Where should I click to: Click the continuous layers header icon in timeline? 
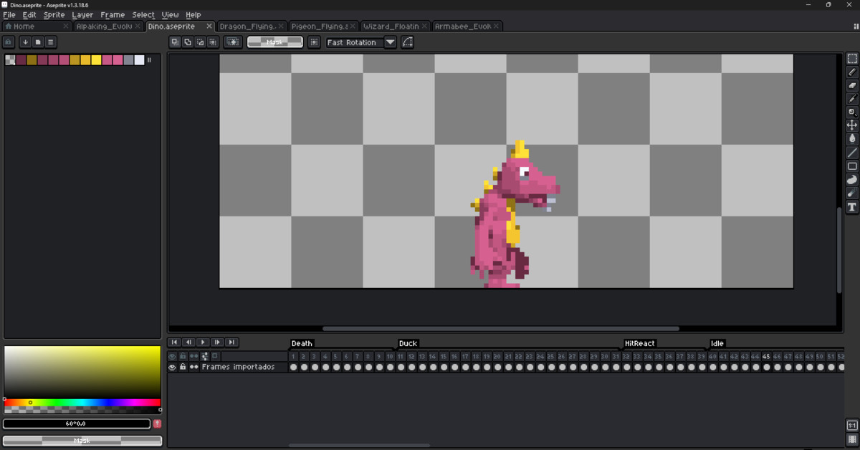click(193, 356)
